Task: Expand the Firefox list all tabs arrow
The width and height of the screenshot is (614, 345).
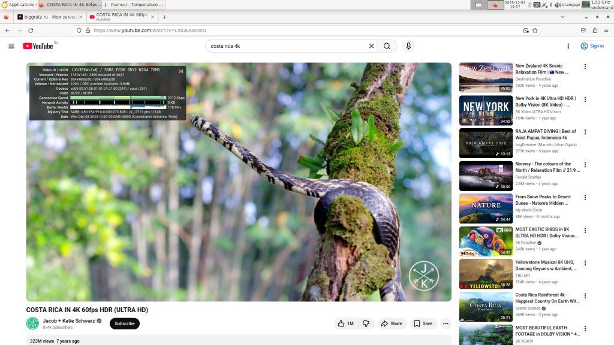Action: [x=606, y=17]
